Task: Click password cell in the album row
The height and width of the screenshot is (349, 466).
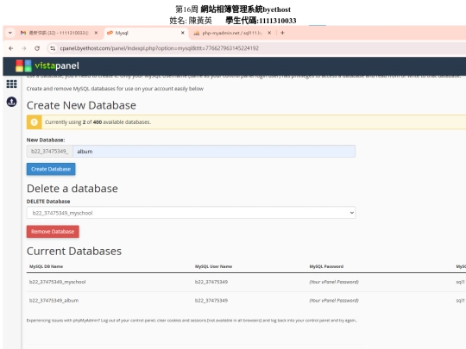Action: pyautogui.click(x=334, y=301)
